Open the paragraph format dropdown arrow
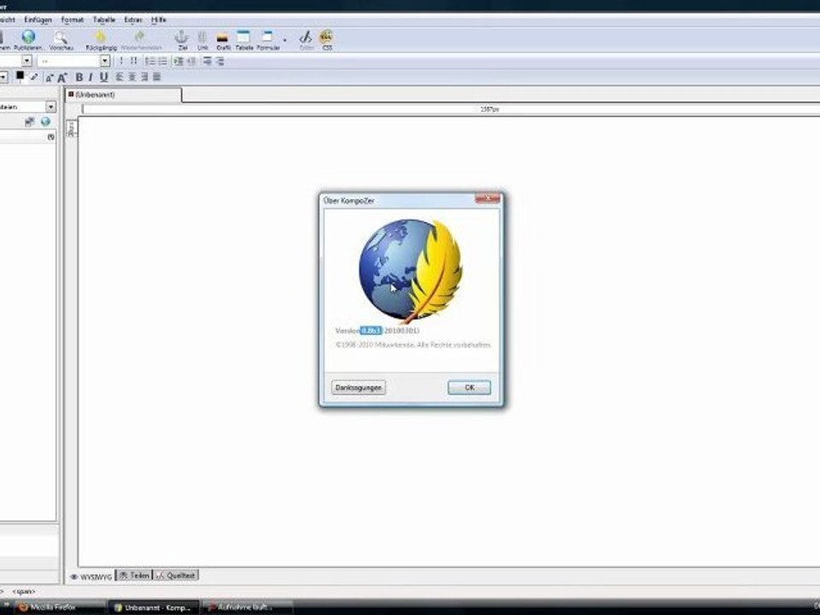The width and height of the screenshot is (820, 615). click(26, 61)
